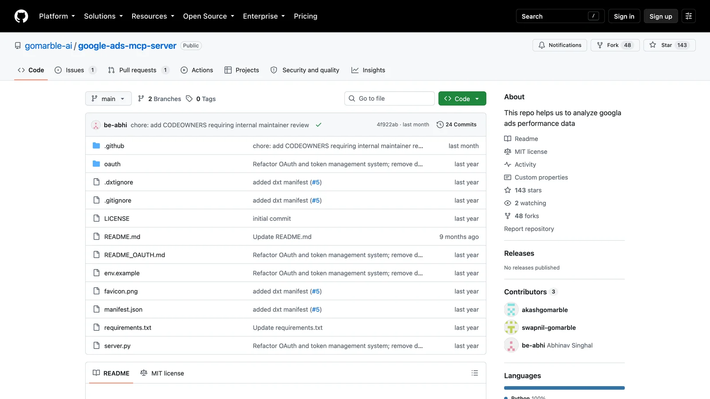Click the green check status icon
The height and width of the screenshot is (399, 710).
click(318, 125)
